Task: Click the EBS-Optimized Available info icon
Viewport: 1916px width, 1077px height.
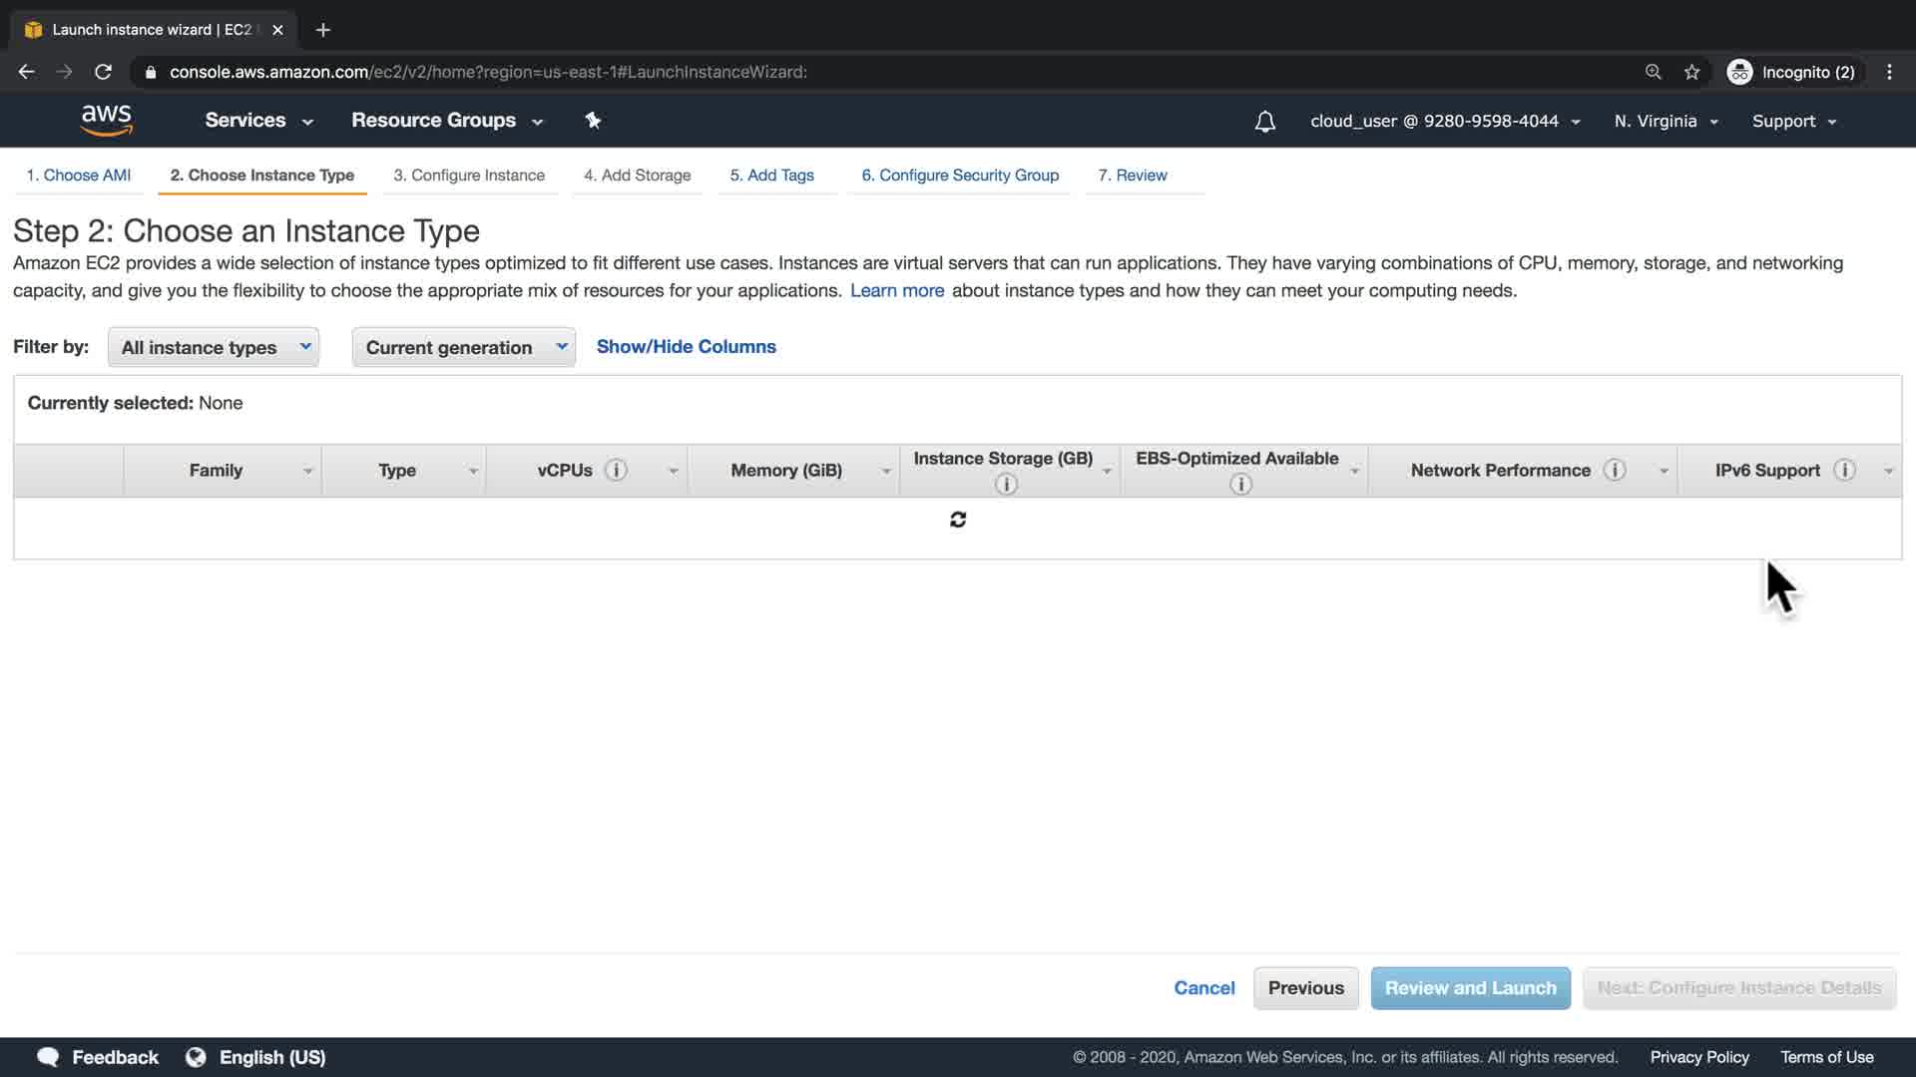Action: click(1240, 485)
